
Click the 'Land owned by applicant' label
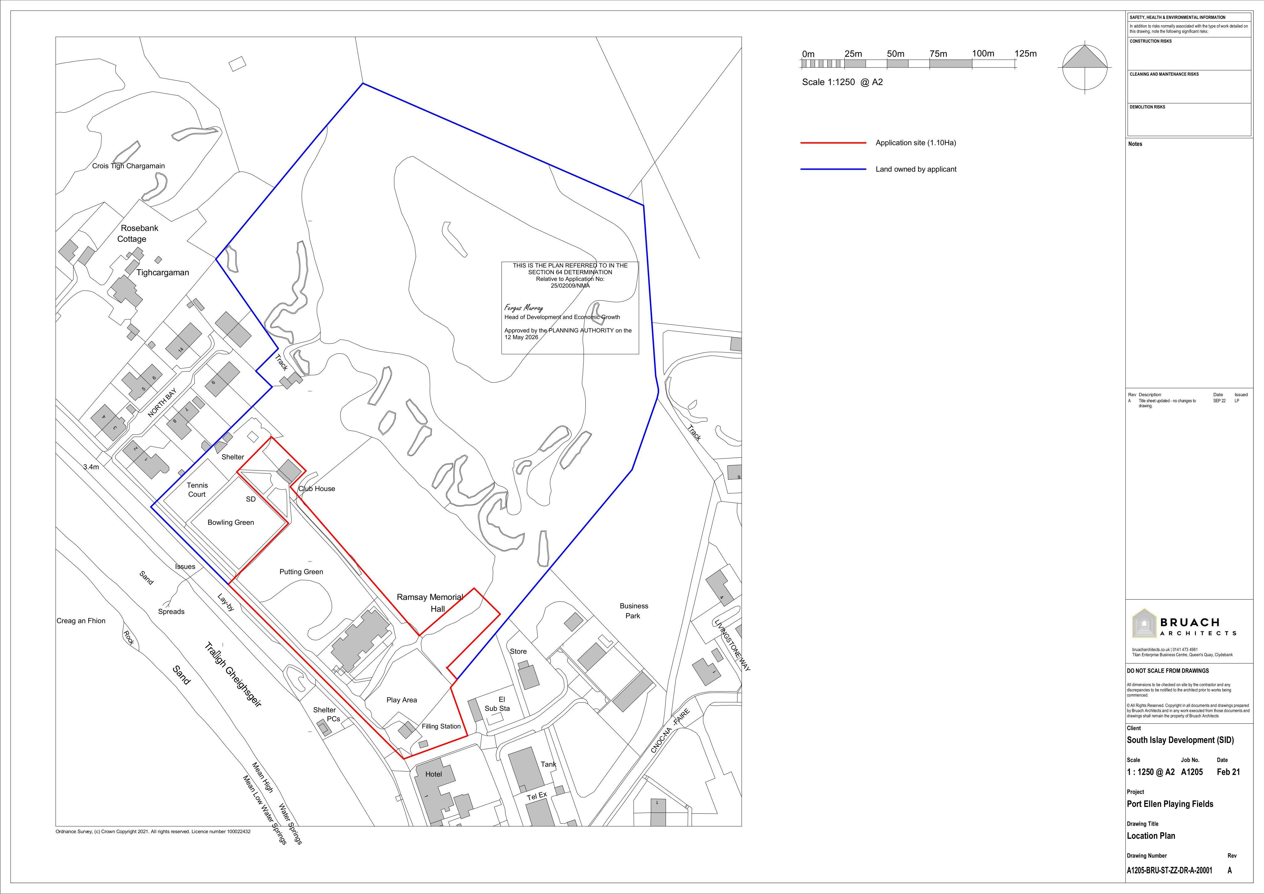click(x=916, y=169)
